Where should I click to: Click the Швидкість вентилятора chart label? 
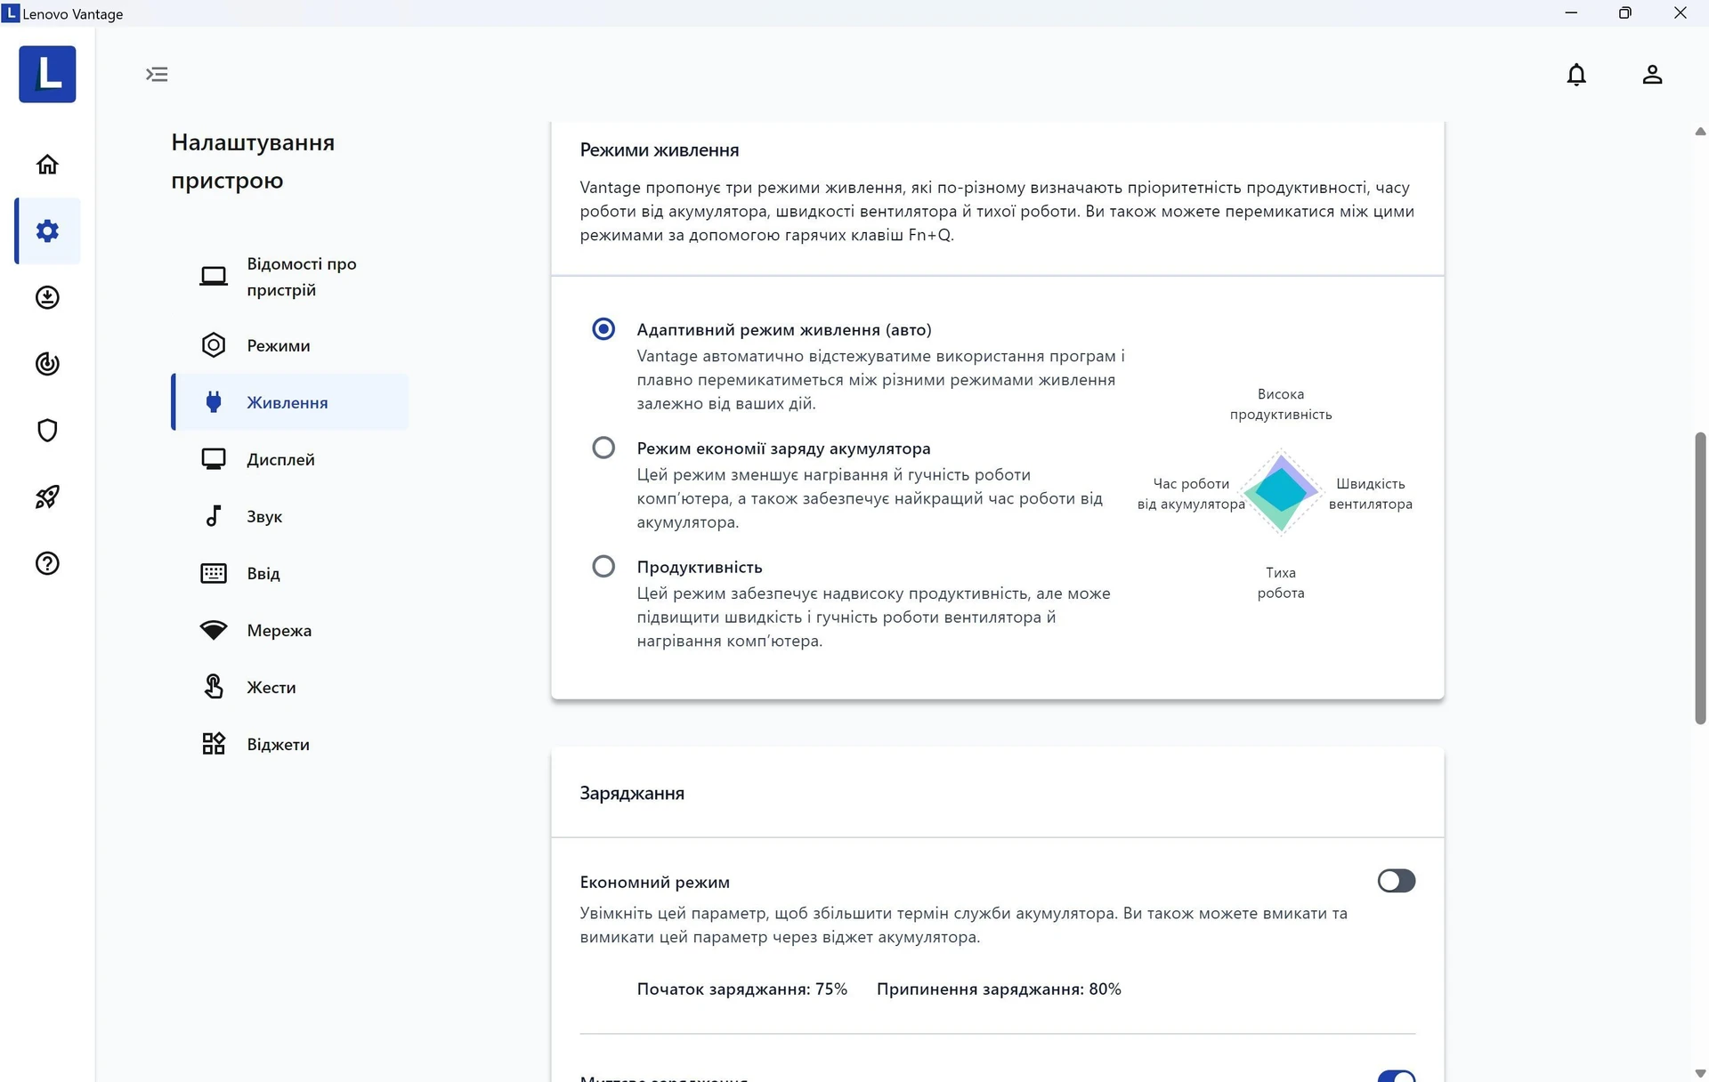[1371, 494]
